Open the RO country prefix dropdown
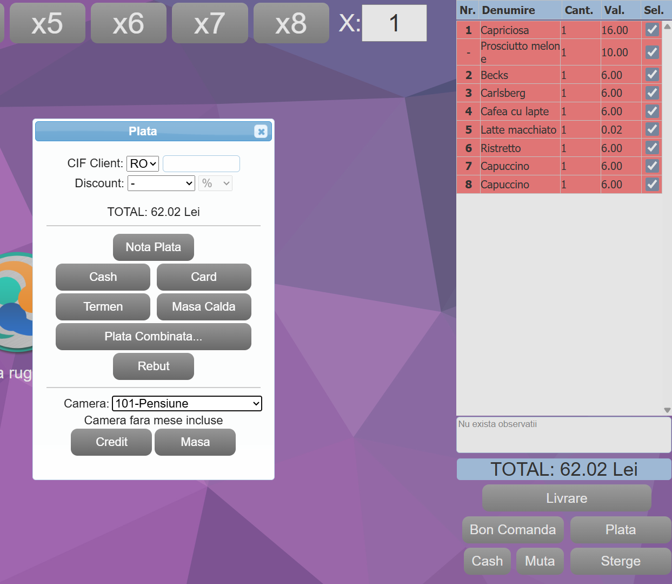 [142, 163]
